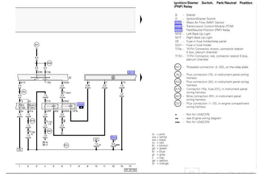Open the J226 Park/Neutral Position Relay legend link
The width and height of the screenshot is (257, 174).
178,30
